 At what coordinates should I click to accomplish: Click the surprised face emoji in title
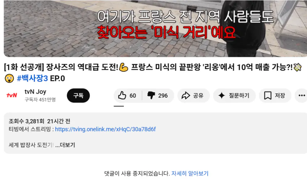(9, 78)
